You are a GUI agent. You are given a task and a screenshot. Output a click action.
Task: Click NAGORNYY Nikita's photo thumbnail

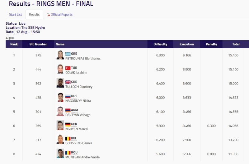coord(60,97)
